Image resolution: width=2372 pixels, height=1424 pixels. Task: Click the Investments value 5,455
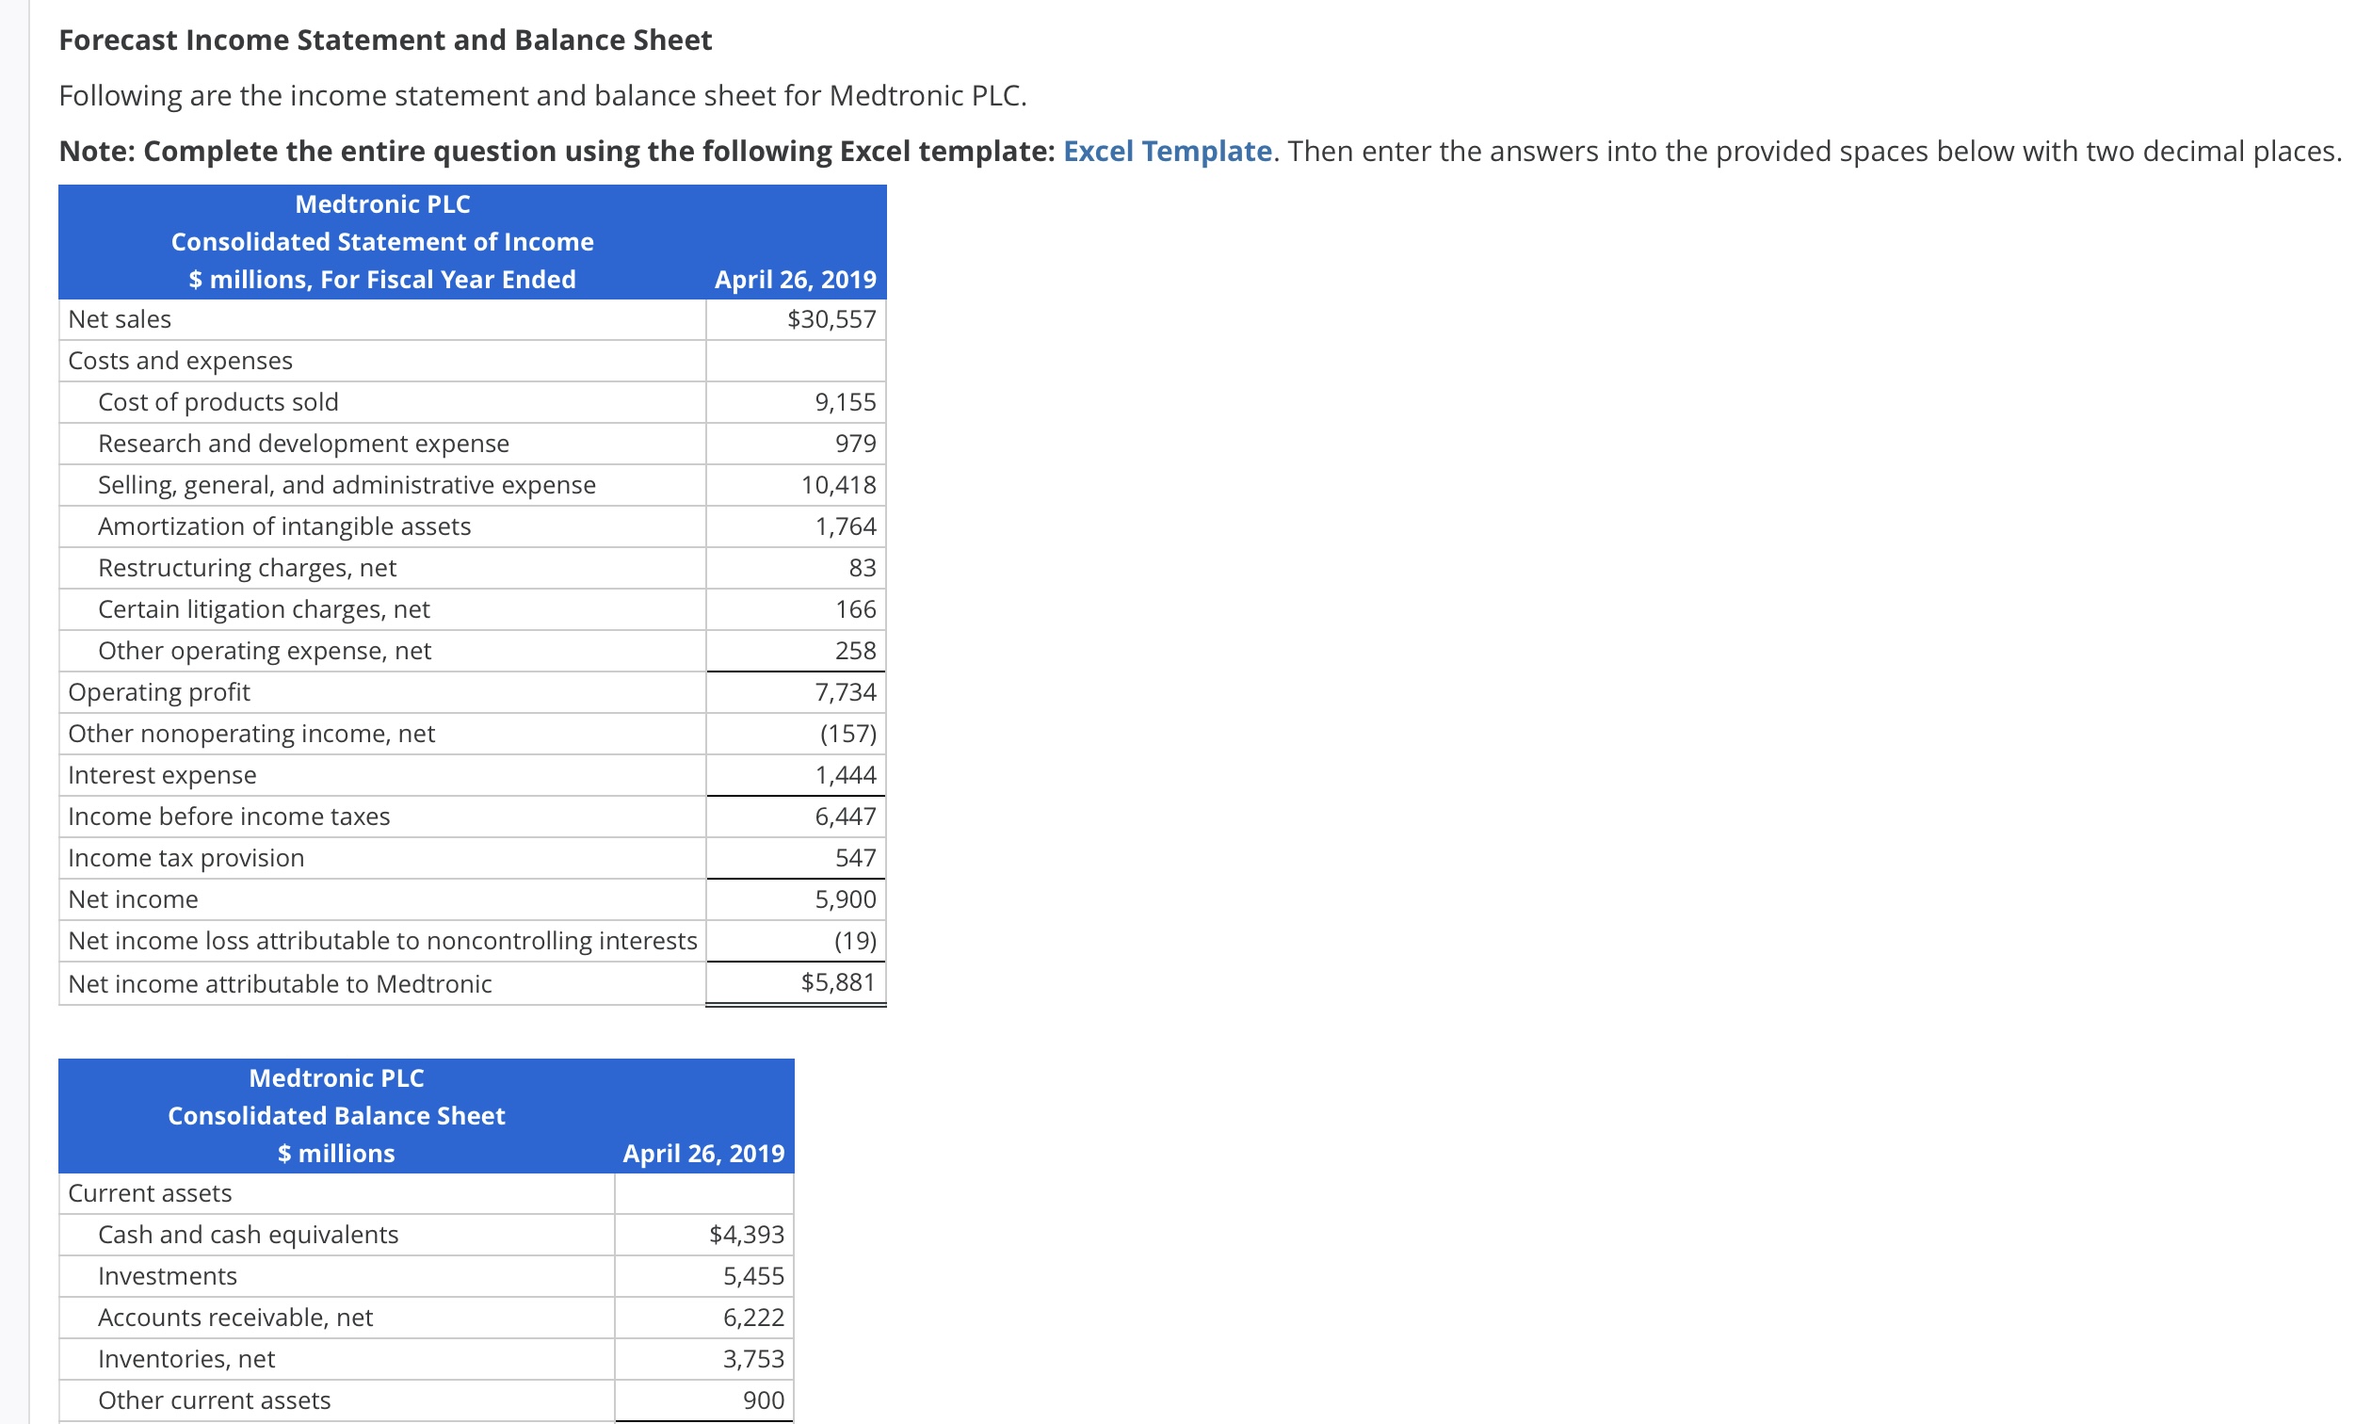[753, 1276]
